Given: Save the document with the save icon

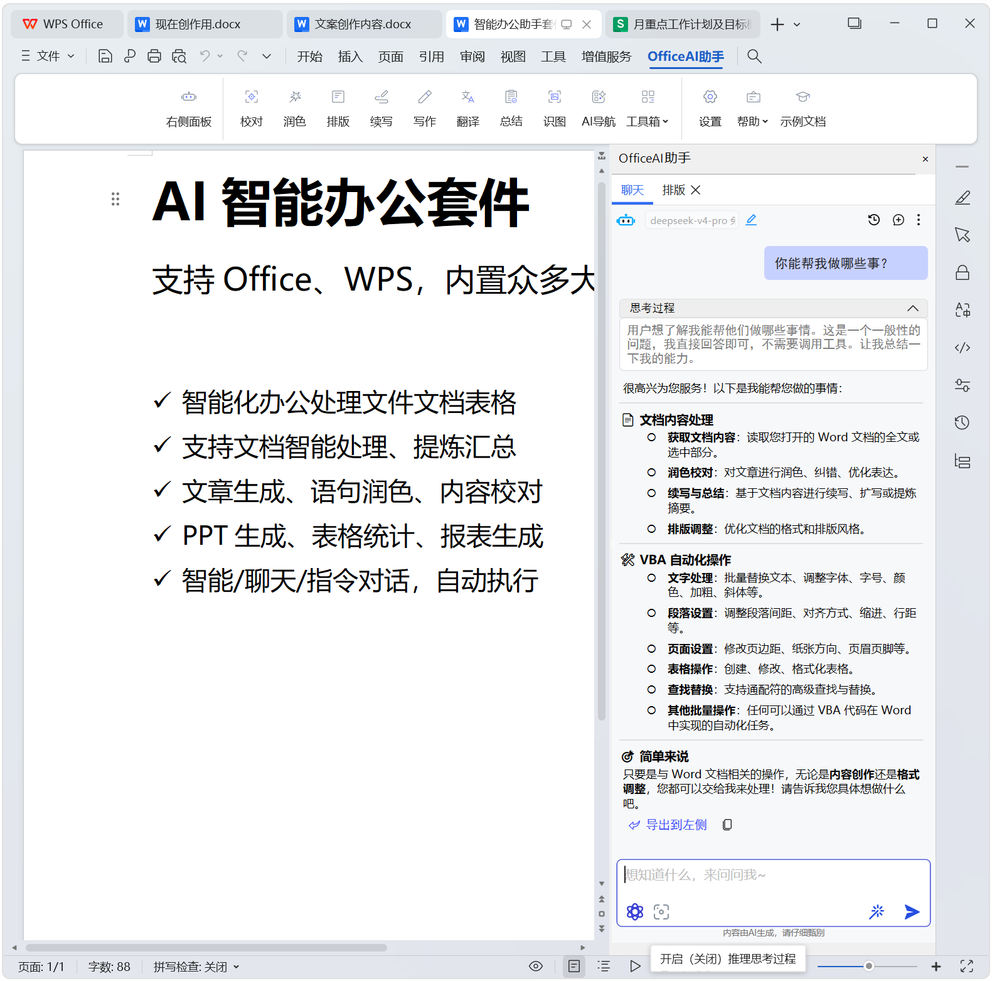Looking at the screenshot, I should pos(105,56).
